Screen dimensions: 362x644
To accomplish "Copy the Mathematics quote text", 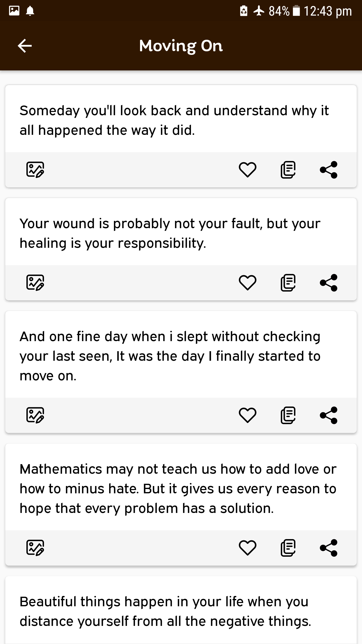I will click(x=288, y=548).
